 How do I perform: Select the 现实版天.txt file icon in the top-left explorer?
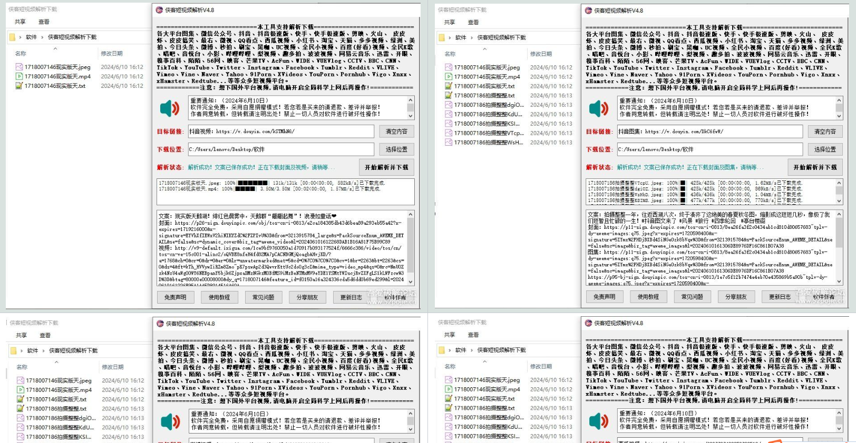[20, 86]
